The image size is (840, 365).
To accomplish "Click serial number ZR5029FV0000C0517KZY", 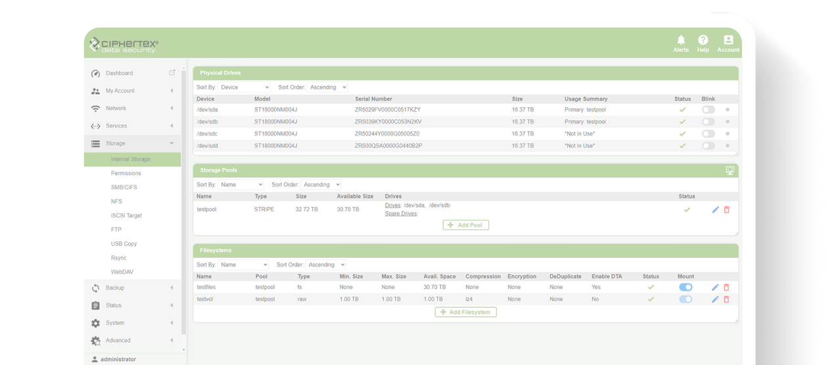I will tap(388, 110).
